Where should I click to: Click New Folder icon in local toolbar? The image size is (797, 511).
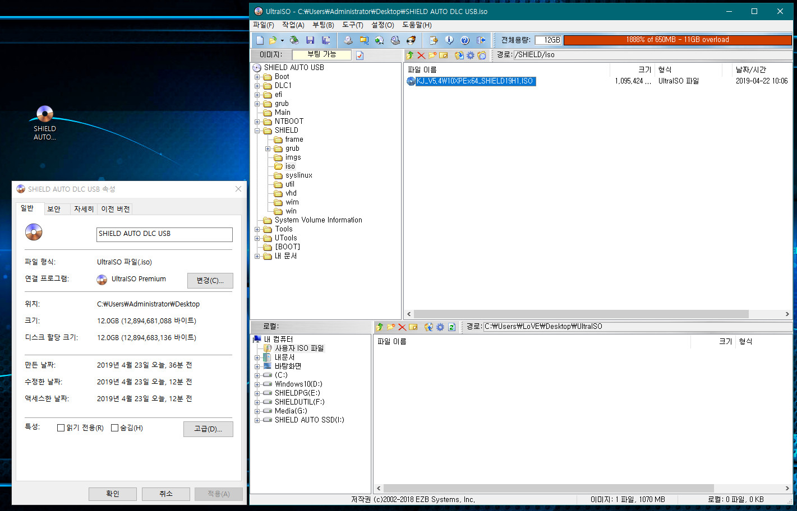click(x=391, y=327)
